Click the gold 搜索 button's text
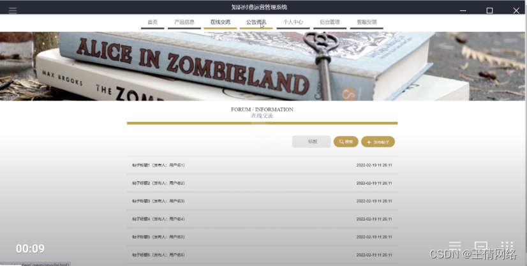 349,142
